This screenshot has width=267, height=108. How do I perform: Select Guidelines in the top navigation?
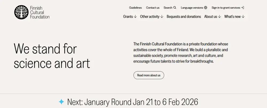pyautogui.click(x=135, y=8)
